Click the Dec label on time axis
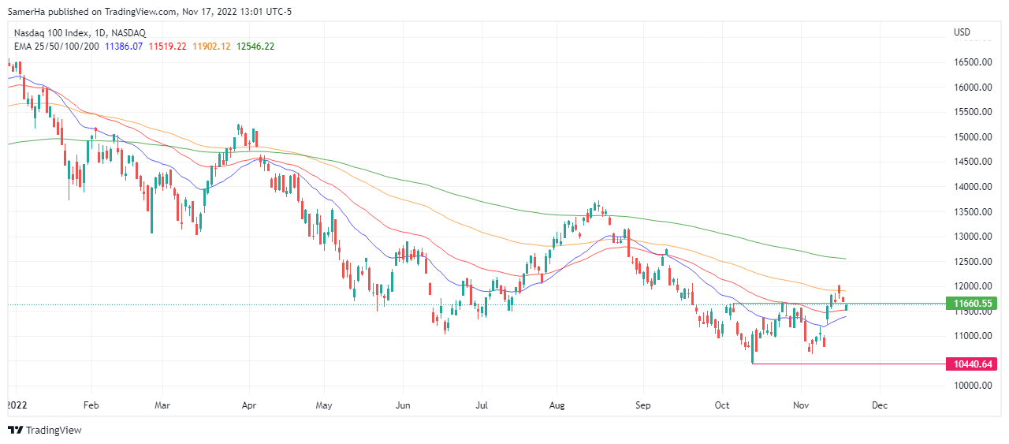The width and height of the screenshot is (1009, 444). coord(880,405)
